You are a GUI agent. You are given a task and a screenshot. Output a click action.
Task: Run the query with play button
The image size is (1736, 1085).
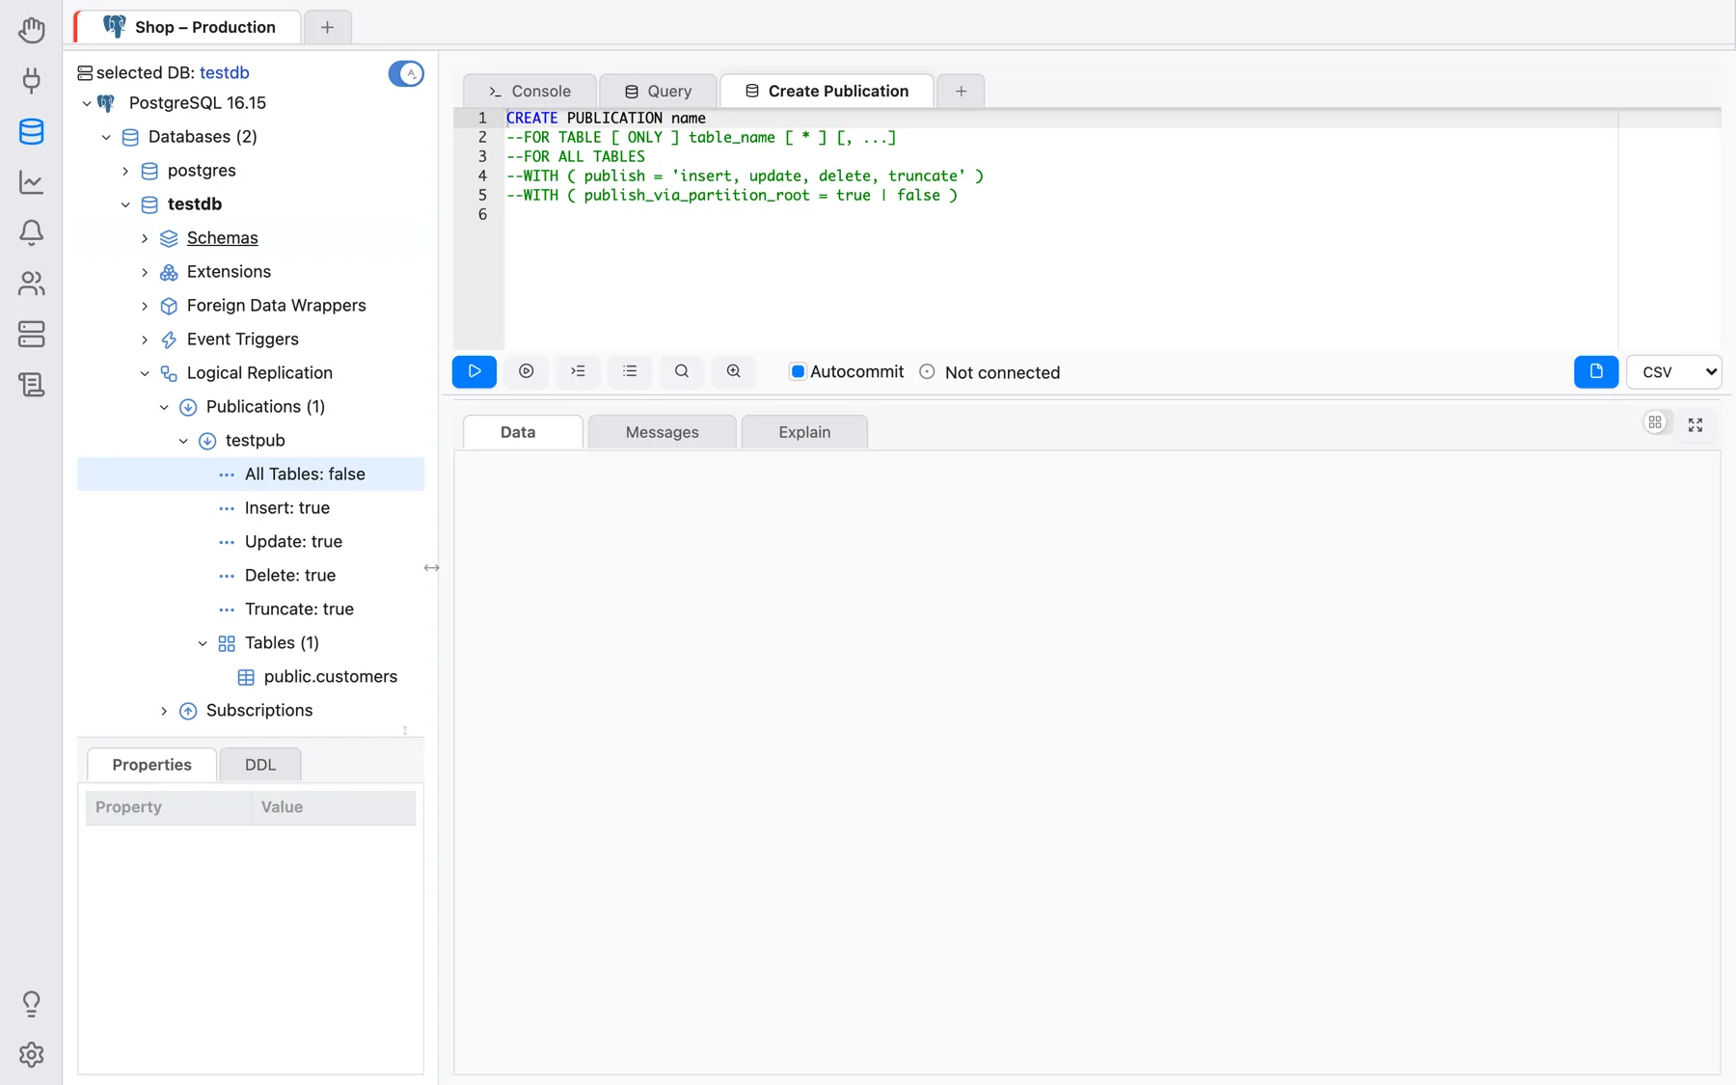(475, 371)
